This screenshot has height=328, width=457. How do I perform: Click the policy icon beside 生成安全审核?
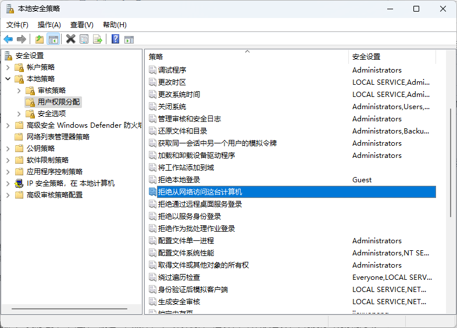(153, 301)
